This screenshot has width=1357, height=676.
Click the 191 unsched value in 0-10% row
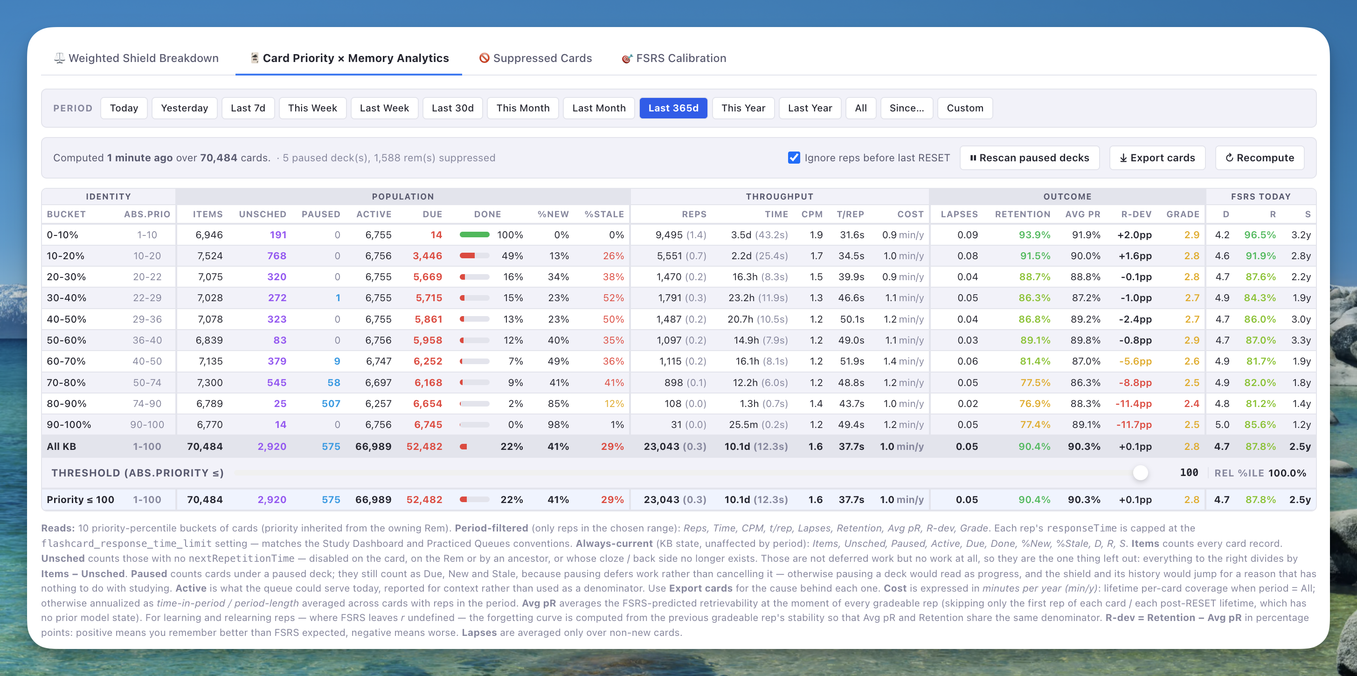pyautogui.click(x=277, y=235)
